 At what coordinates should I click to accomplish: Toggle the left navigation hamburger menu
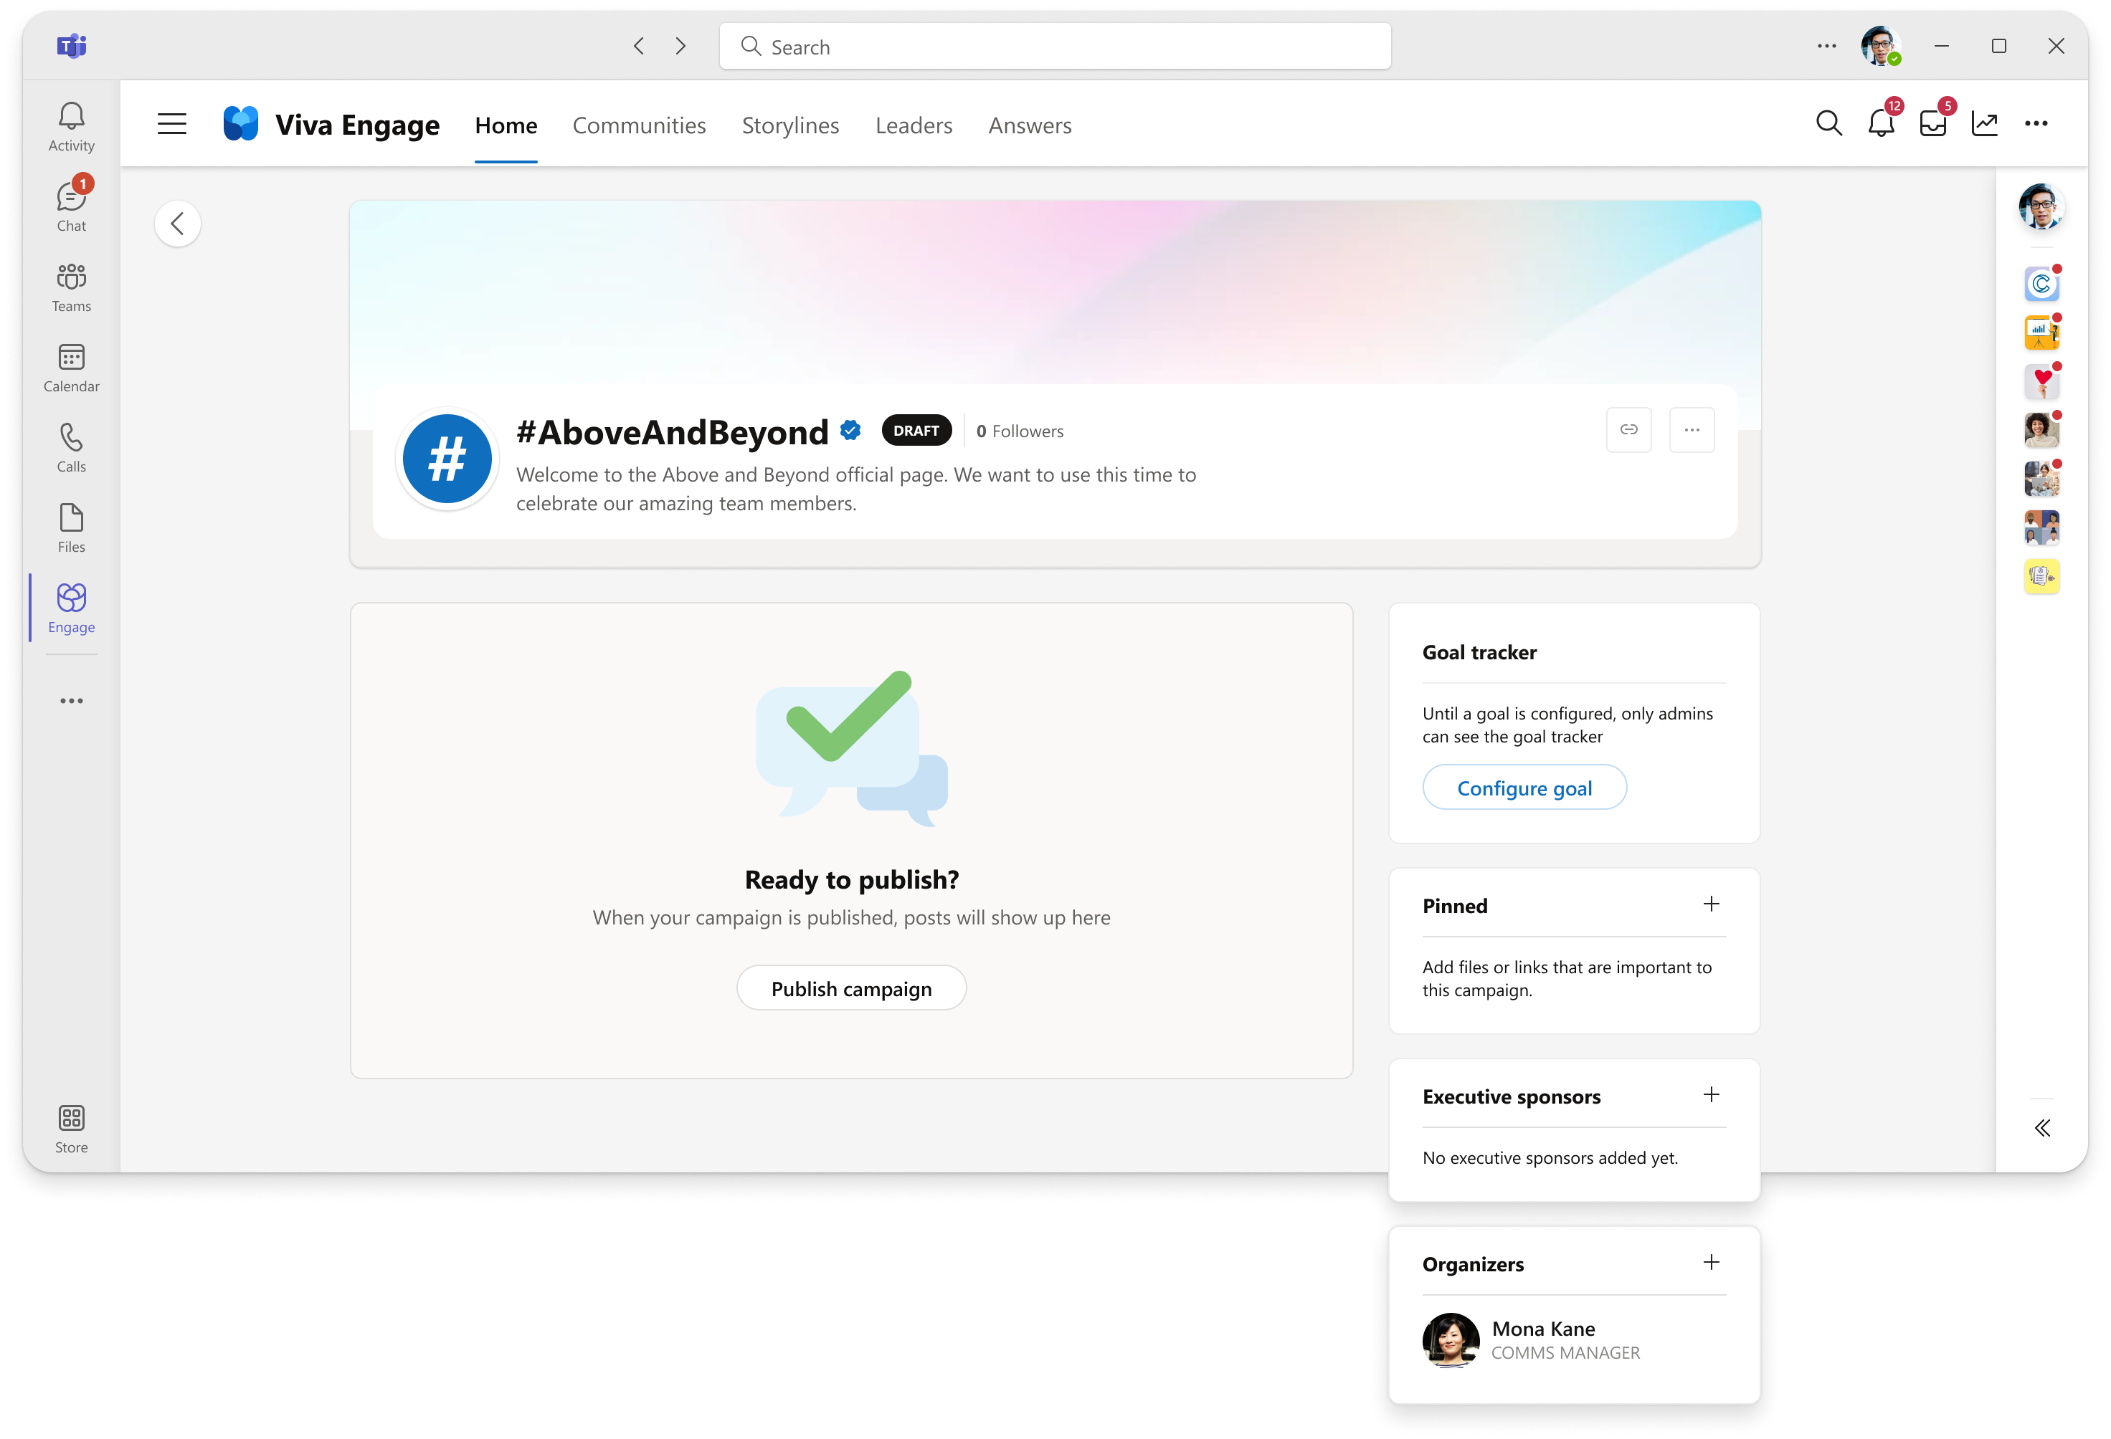[174, 123]
